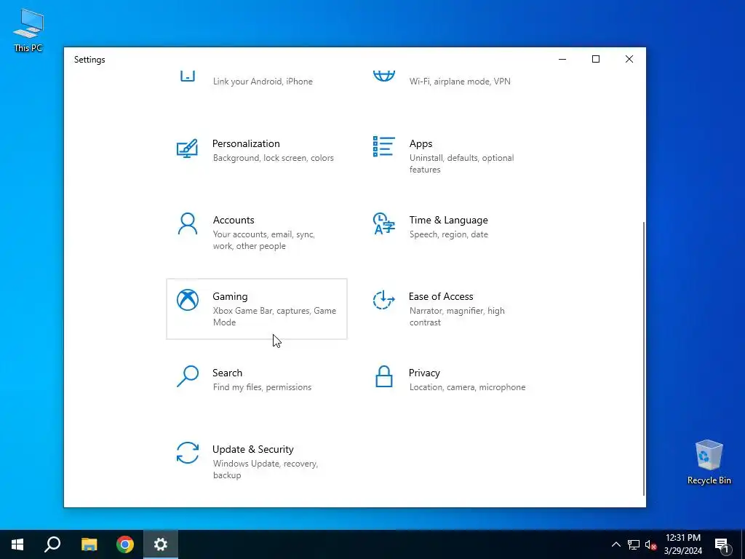The image size is (745, 559).
Task: Click the muted volume tray icon
Action: point(650,544)
